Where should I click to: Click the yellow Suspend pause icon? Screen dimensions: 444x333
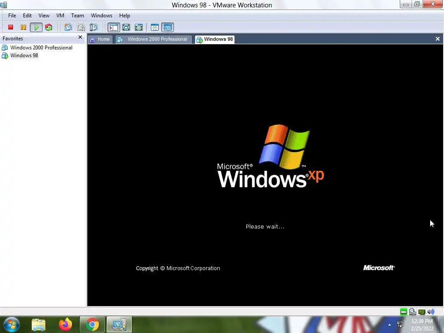click(x=23, y=27)
